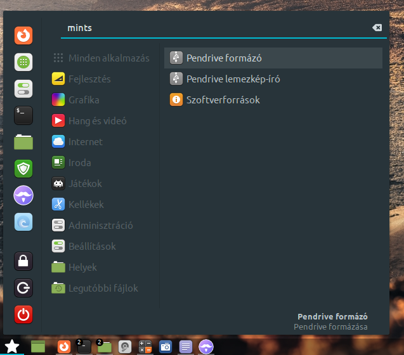Show desktop via green taskbar icon
The image size is (404, 355).
point(38,347)
